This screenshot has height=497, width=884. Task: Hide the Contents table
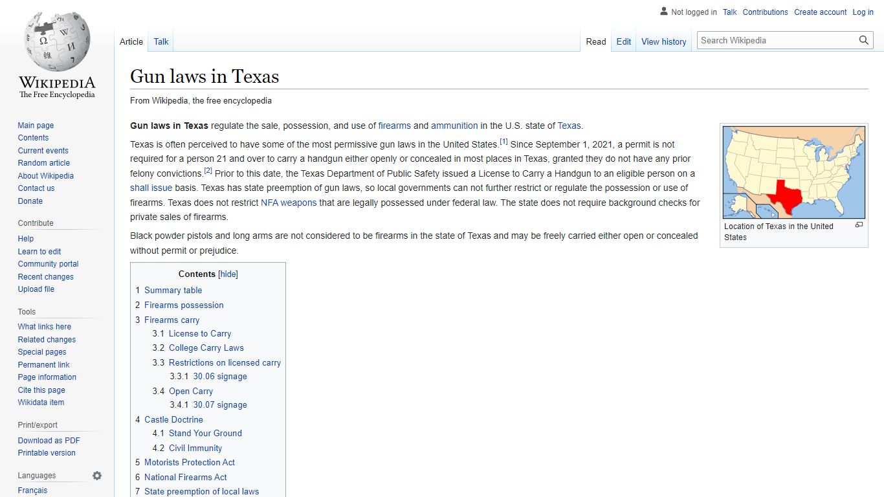point(228,274)
